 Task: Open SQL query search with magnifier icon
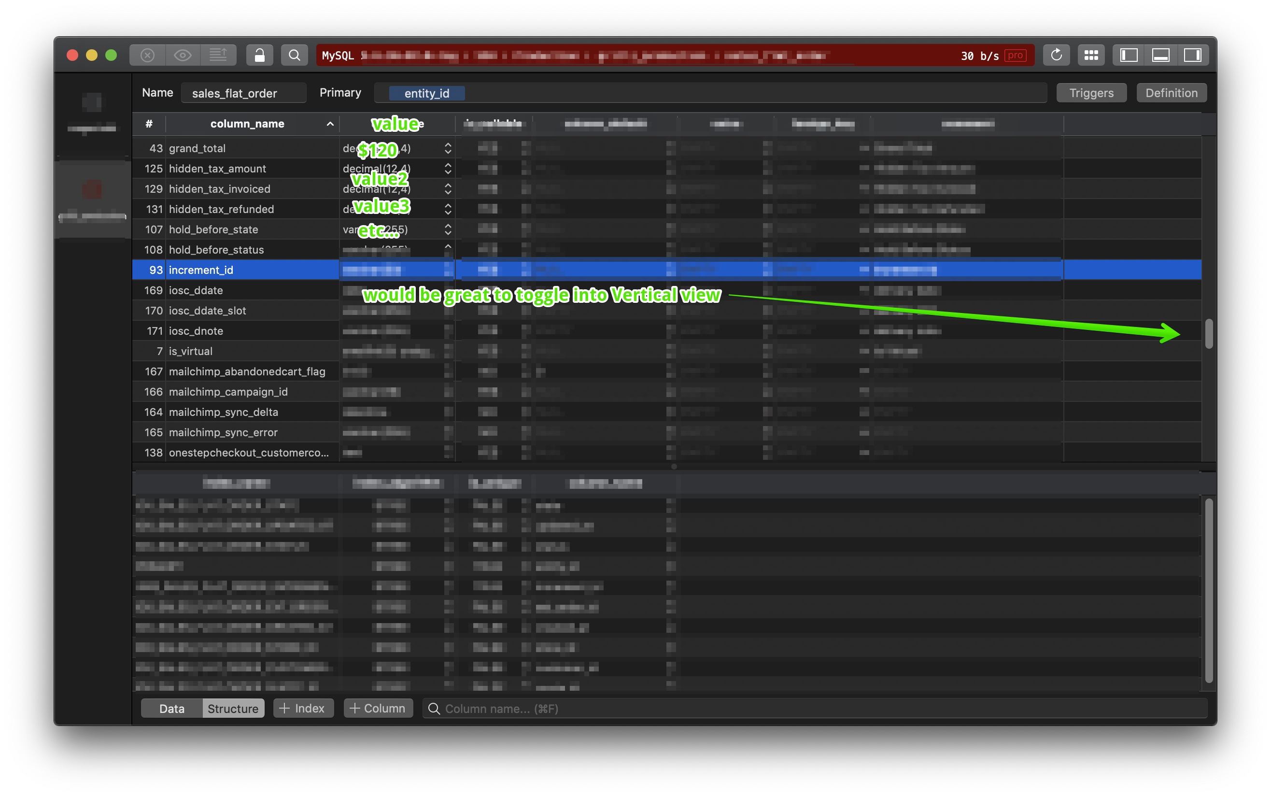tap(295, 55)
